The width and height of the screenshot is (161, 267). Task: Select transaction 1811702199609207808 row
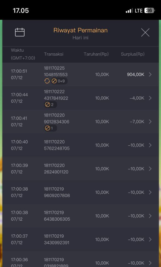pos(80,192)
